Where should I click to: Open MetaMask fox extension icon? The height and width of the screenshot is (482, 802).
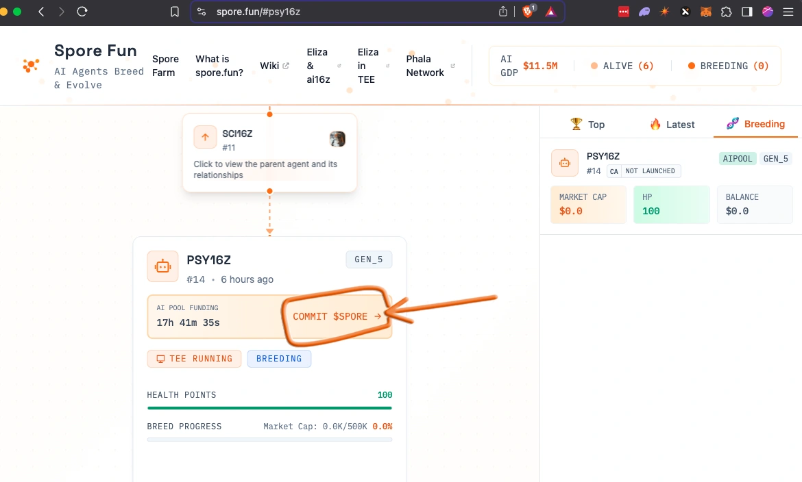706,12
